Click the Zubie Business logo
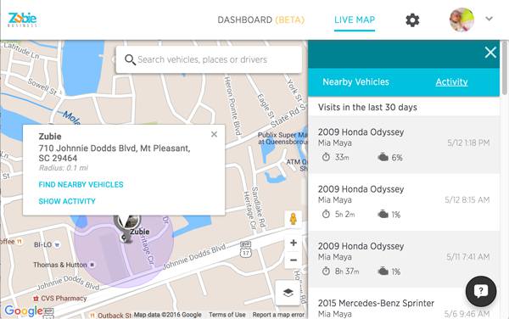This screenshot has width=509, height=319. point(22,20)
